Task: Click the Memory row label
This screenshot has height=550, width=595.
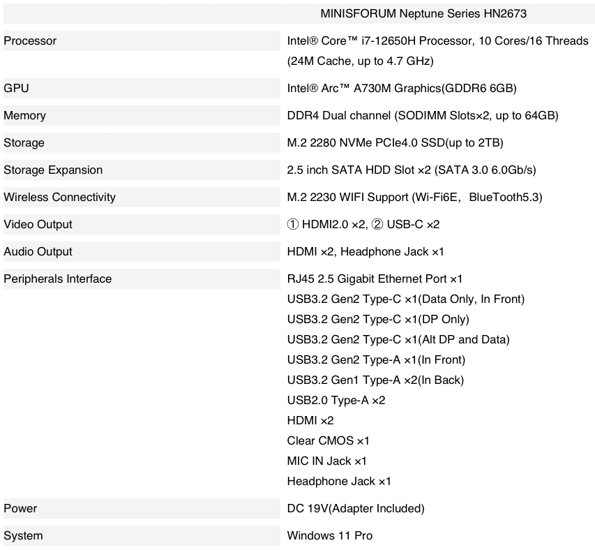Action: coord(24,116)
